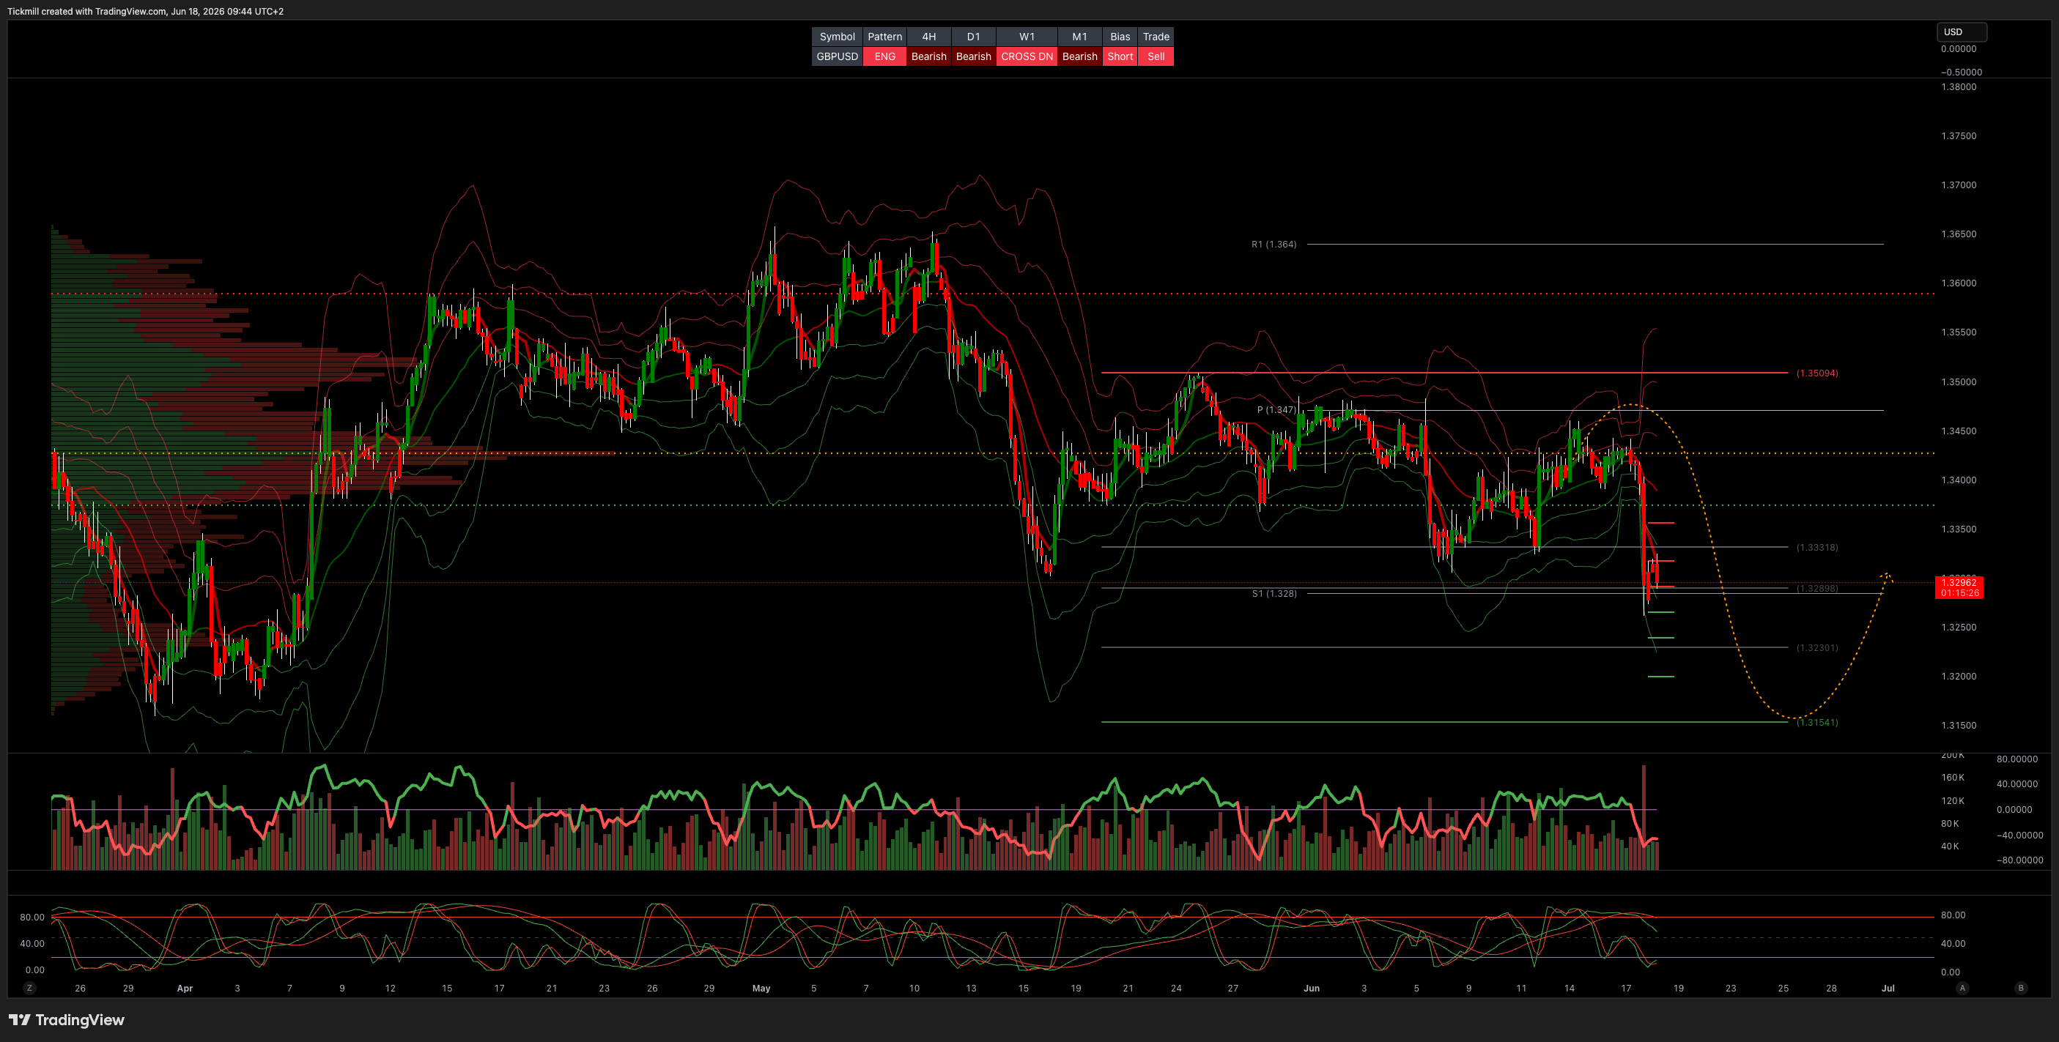Viewport: 2059px width, 1042px height.
Task: Click the Sell trade cell
Action: (x=1156, y=56)
